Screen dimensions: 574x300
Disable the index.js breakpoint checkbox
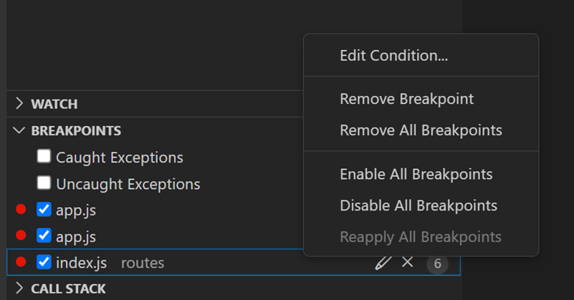[44, 262]
